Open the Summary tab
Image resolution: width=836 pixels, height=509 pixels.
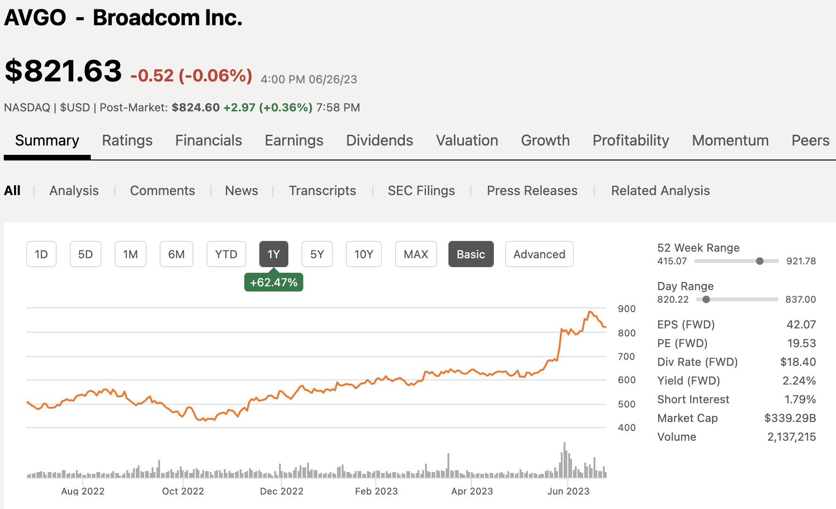(x=47, y=140)
